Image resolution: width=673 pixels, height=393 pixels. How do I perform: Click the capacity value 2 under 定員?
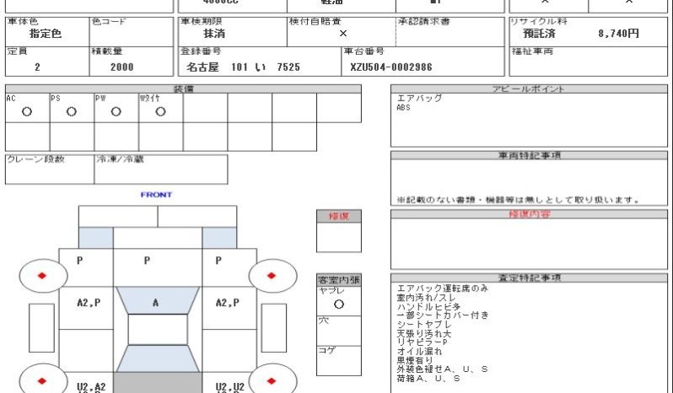point(37,67)
